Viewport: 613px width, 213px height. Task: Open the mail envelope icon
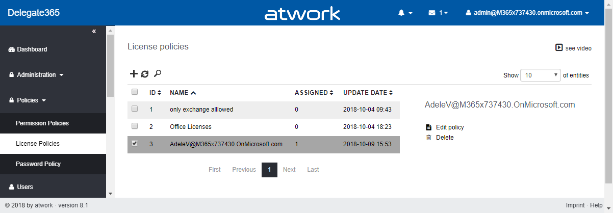(432, 13)
